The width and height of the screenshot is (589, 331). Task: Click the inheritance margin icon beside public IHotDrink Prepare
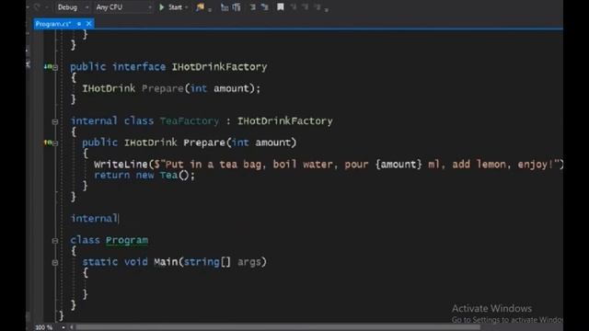[x=48, y=143]
